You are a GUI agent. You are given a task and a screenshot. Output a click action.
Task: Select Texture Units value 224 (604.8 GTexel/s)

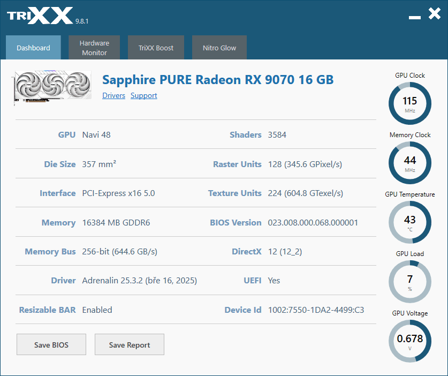306,193
